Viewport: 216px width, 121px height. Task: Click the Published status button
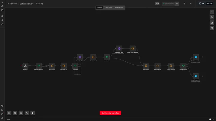[169, 4]
